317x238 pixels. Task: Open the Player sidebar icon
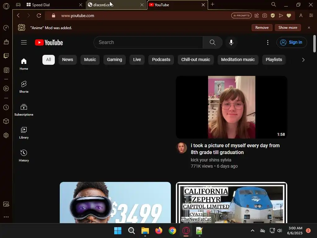pos(6,88)
